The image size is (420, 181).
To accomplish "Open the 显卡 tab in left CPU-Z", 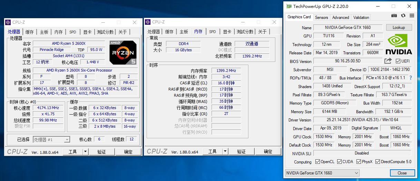I will tap(87, 32).
